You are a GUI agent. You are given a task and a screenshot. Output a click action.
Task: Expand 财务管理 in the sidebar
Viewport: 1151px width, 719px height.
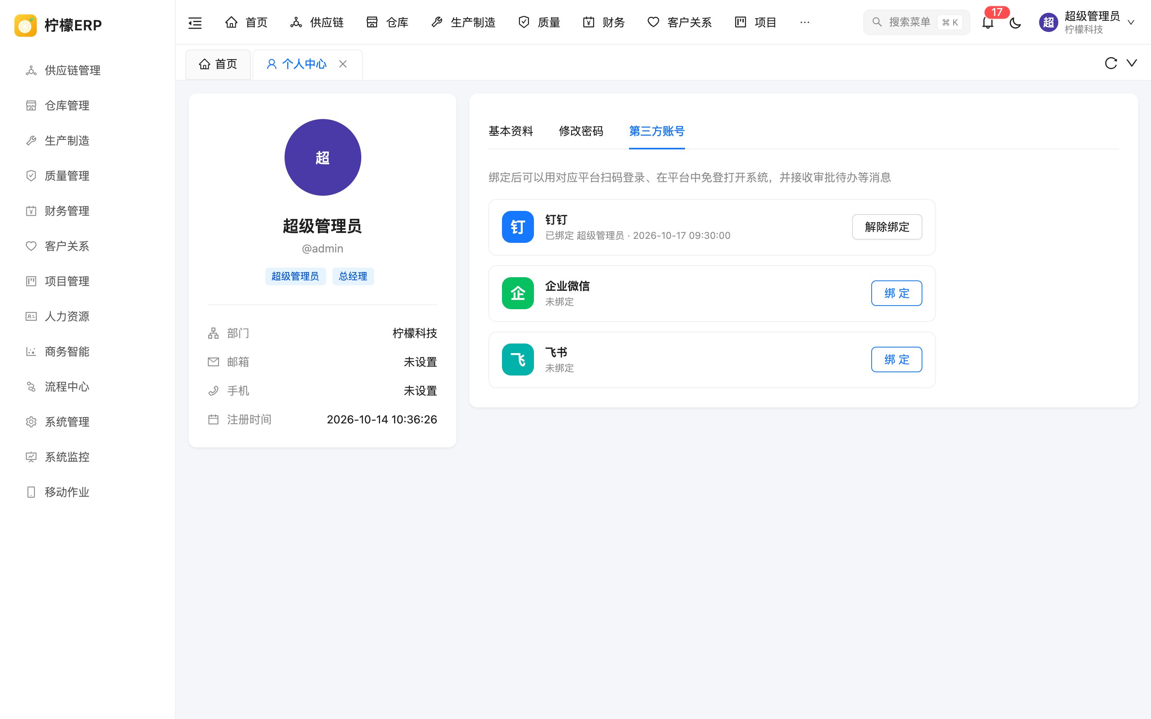click(x=88, y=211)
